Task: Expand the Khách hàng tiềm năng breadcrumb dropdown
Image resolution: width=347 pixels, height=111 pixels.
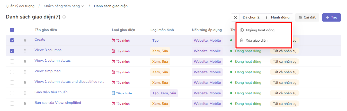Action: [83, 6]
